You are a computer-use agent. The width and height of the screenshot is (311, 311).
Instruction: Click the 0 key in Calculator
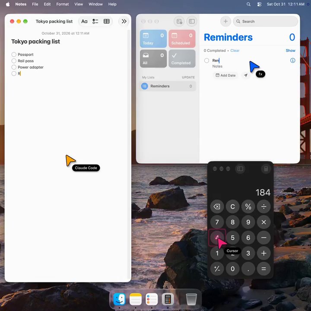(232, 269)
